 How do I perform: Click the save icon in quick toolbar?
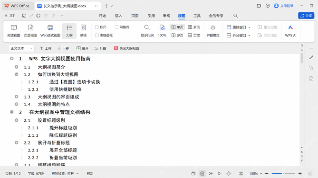coord(24,16)
